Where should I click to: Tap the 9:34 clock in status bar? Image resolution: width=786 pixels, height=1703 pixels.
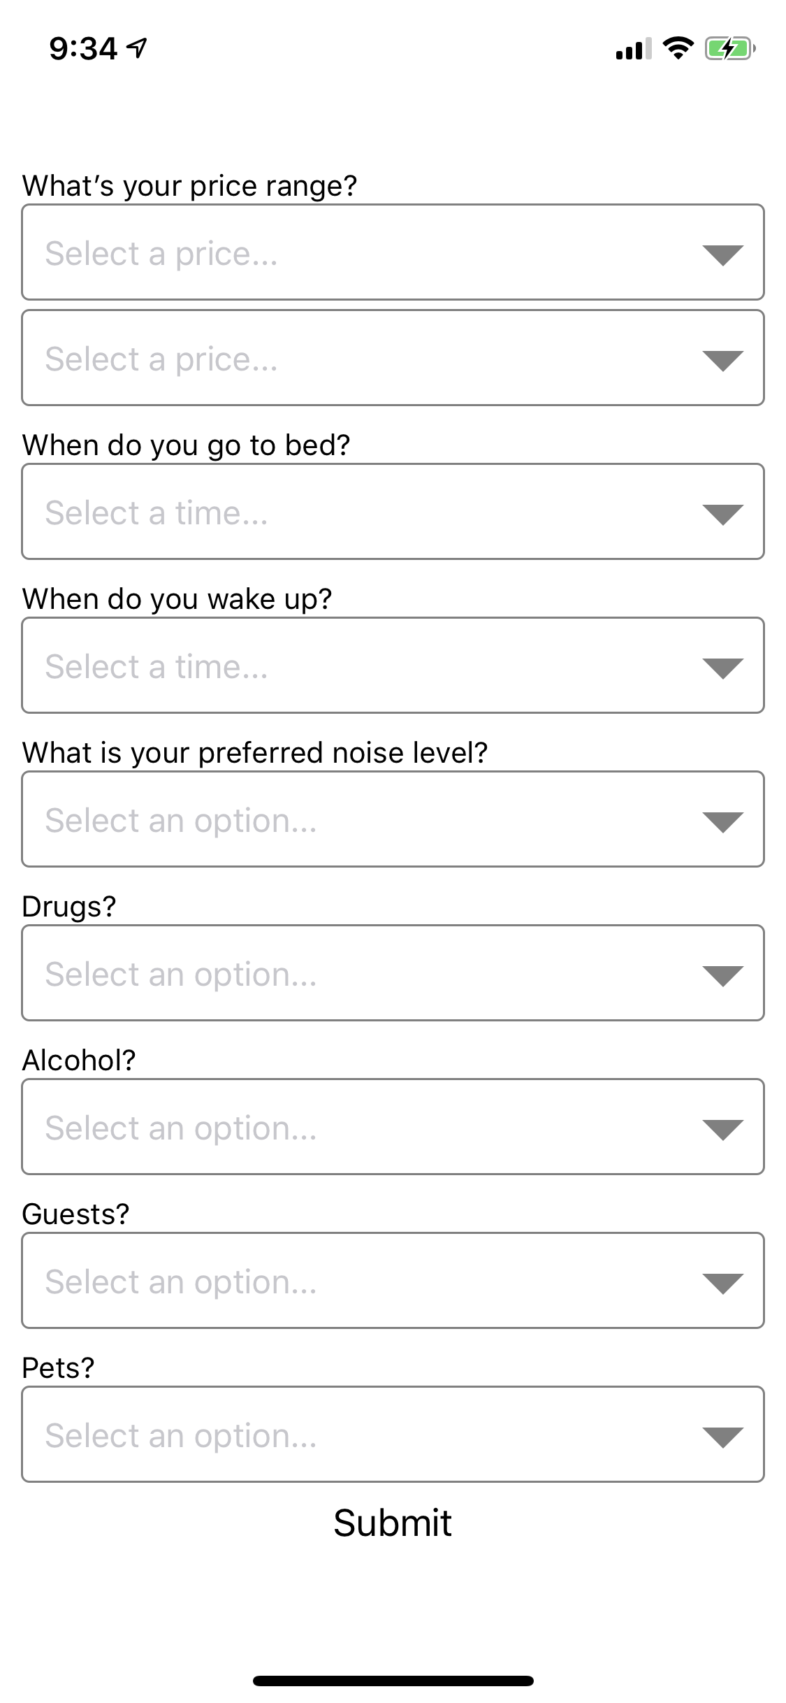pos(83,49)
